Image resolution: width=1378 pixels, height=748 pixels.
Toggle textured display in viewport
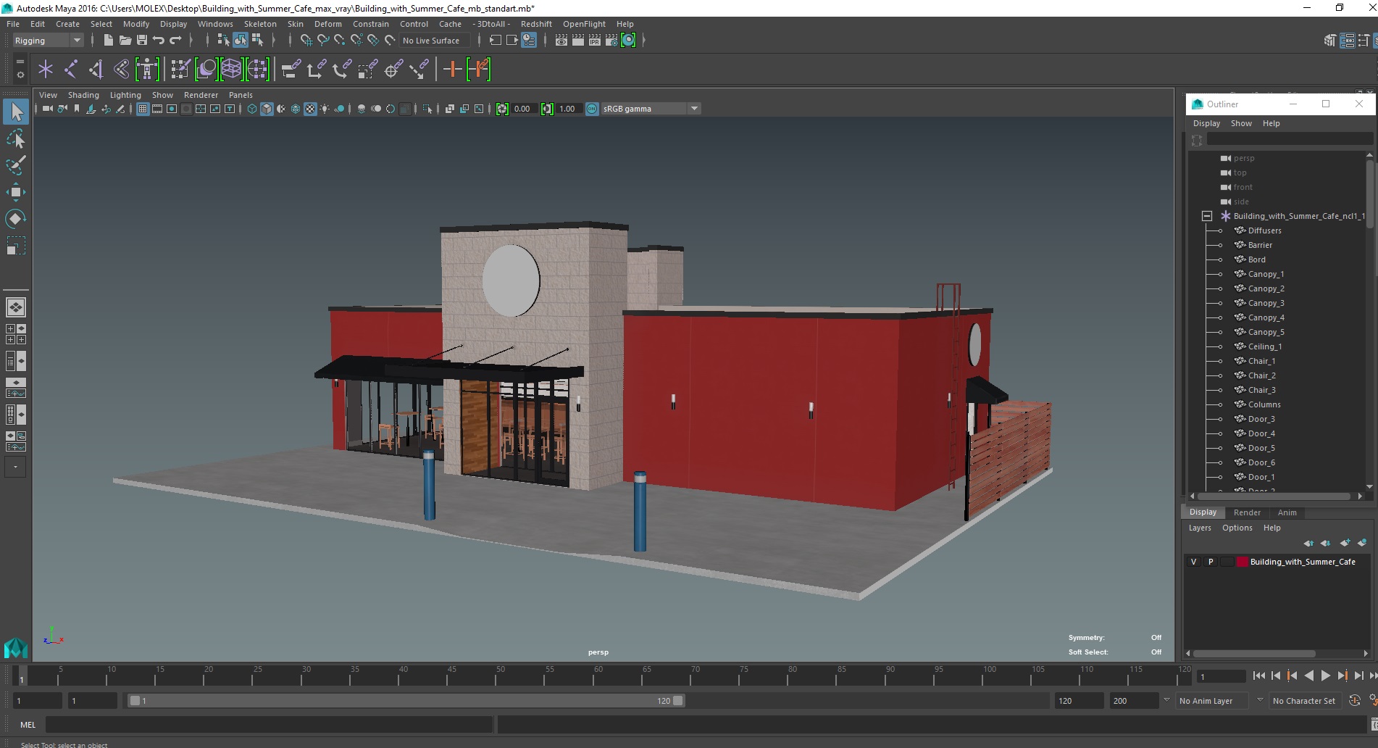click(310, 109)
